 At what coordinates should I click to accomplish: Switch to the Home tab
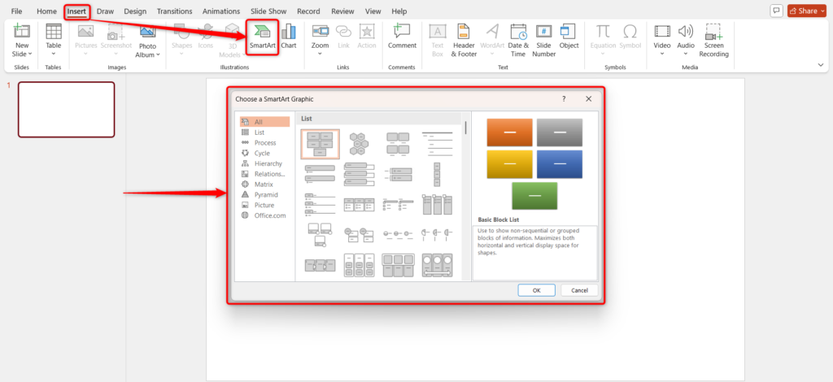point(46,11)
